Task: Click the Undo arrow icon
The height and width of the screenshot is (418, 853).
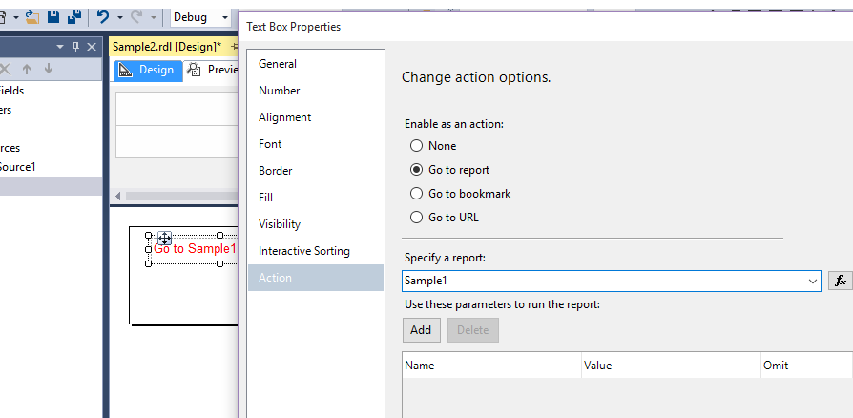Action: point(102,17)
